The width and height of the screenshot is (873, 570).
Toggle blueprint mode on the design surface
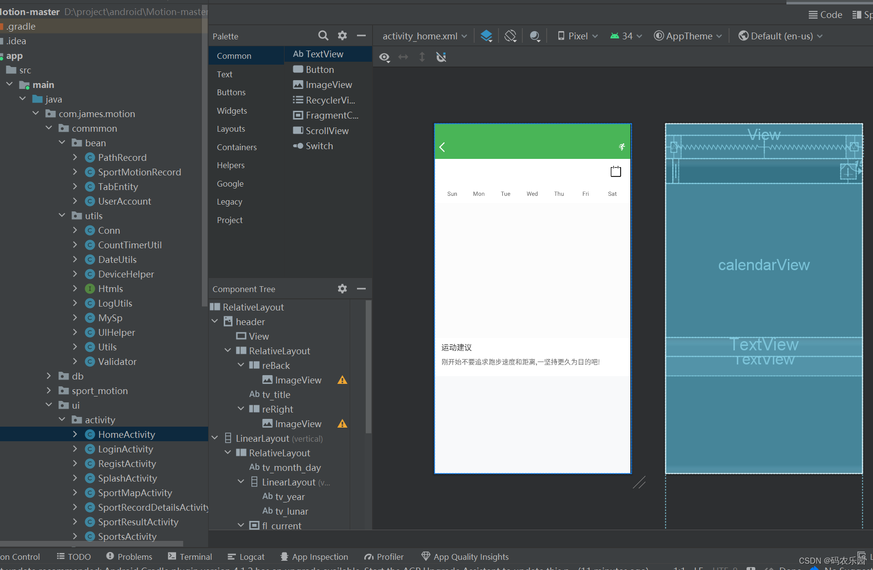point(486,35)
